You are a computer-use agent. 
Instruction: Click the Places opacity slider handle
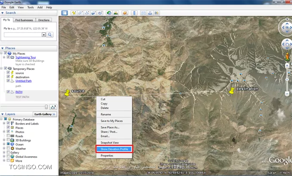coord(46,107)
